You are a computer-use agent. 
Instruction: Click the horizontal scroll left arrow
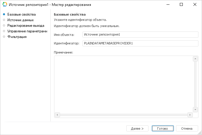pos(57,115)
